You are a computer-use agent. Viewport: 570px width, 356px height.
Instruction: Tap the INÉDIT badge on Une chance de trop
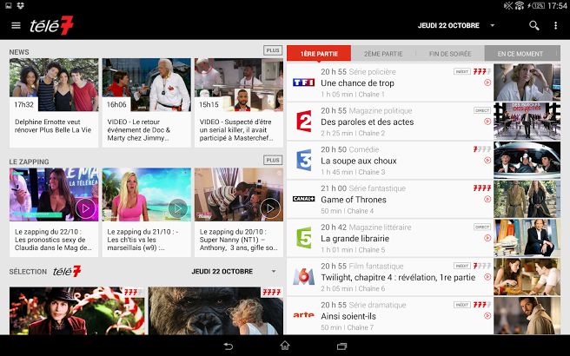point(462,71)
